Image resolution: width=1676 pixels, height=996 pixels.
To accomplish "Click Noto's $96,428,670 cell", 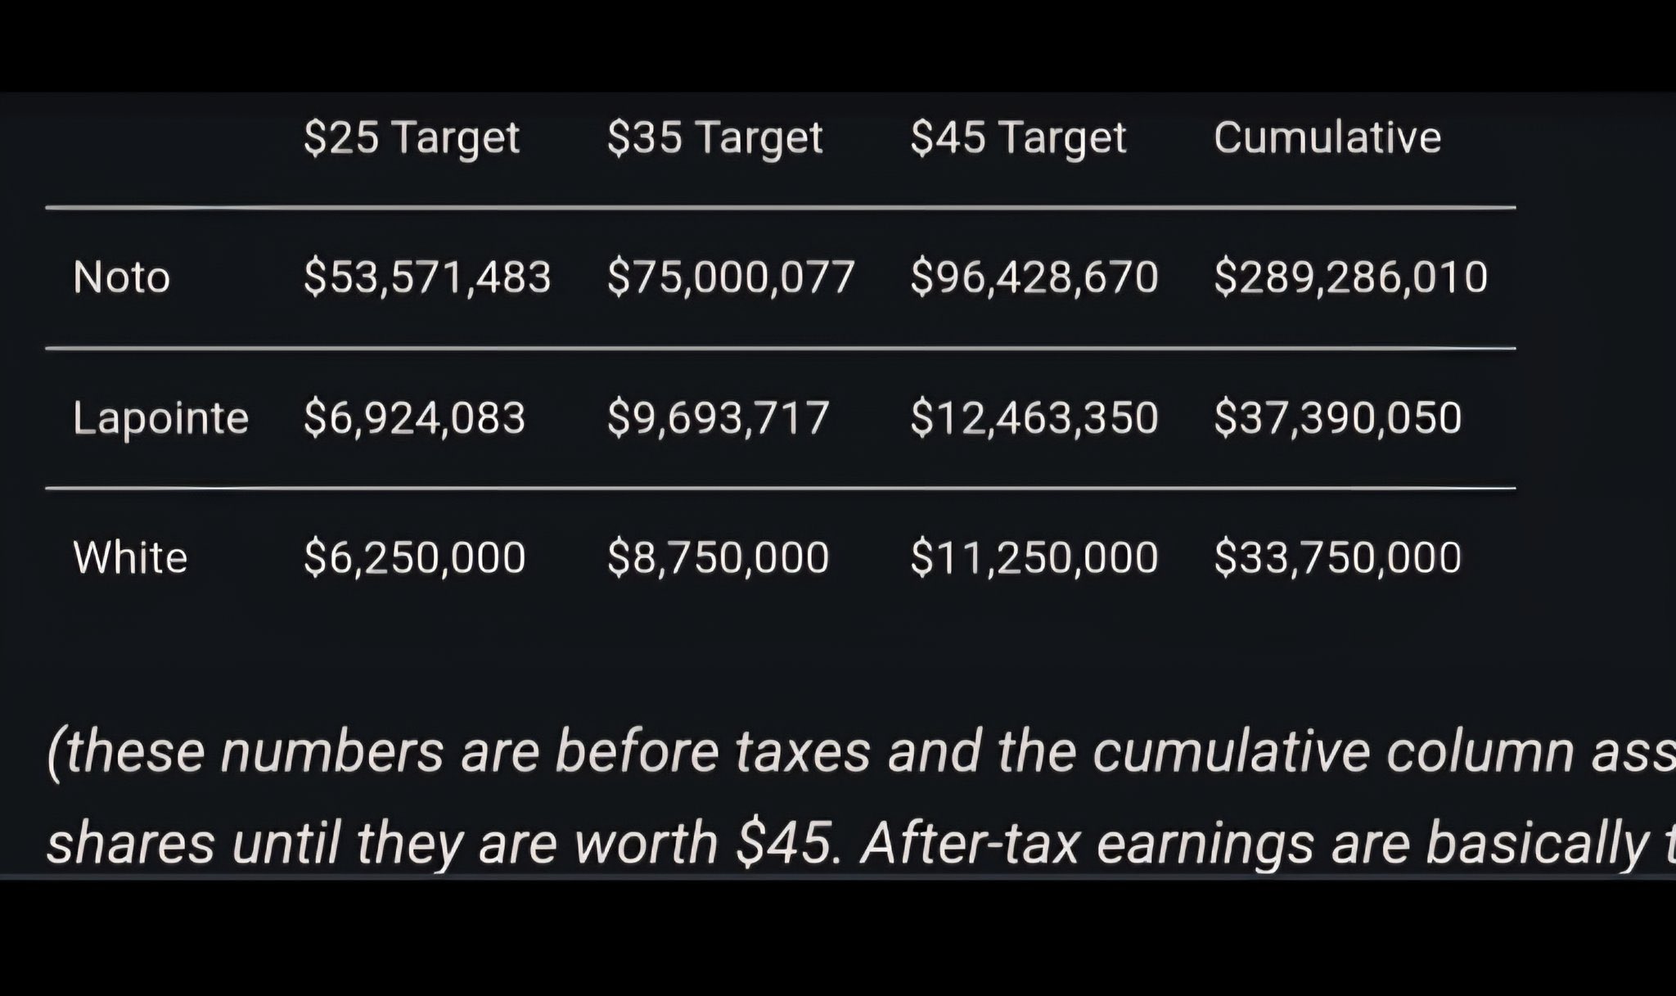I will [1034, 277].
